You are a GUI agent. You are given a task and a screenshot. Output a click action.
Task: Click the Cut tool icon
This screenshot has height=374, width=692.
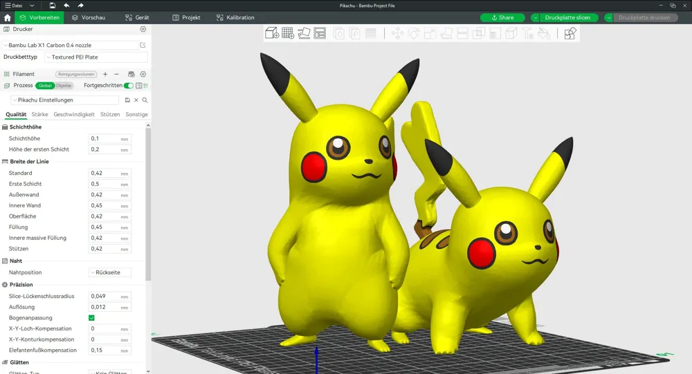click(462, 33)
